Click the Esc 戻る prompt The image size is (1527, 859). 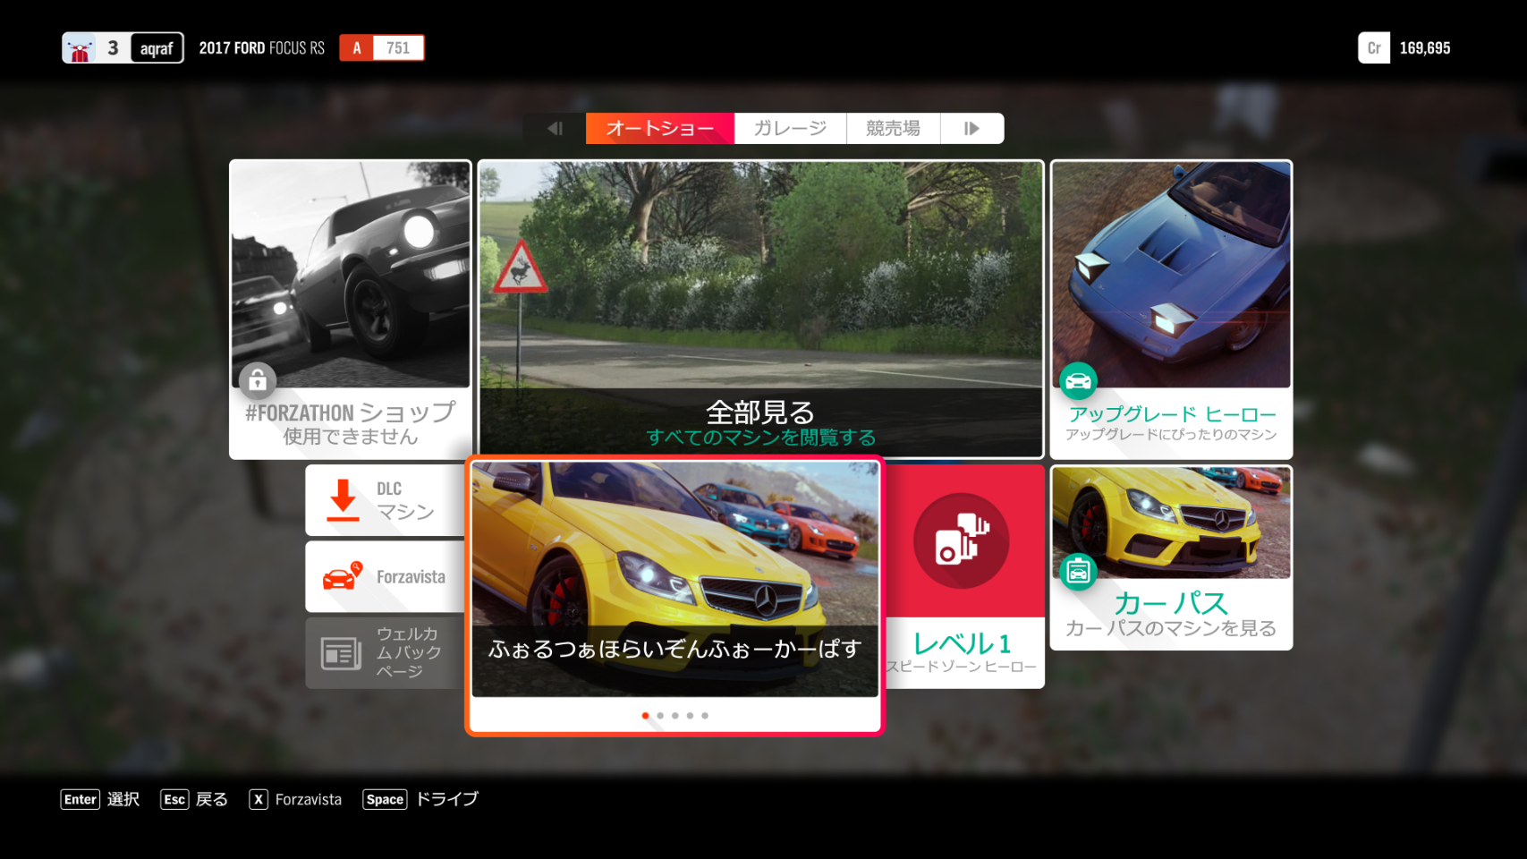click(x=194, y=799)
